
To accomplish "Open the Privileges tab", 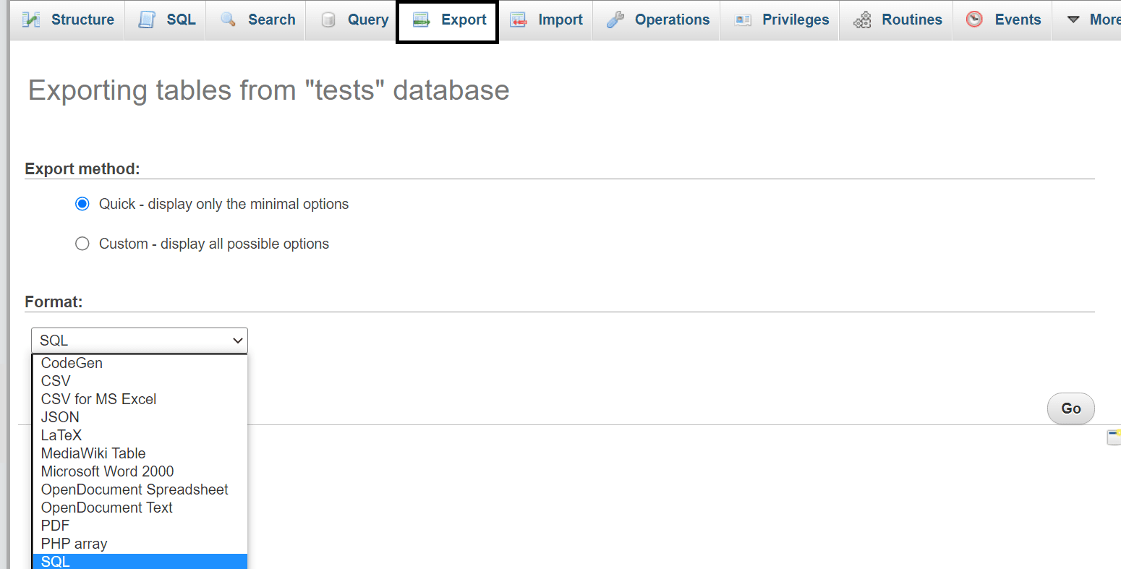I will [x=781, y=20].
